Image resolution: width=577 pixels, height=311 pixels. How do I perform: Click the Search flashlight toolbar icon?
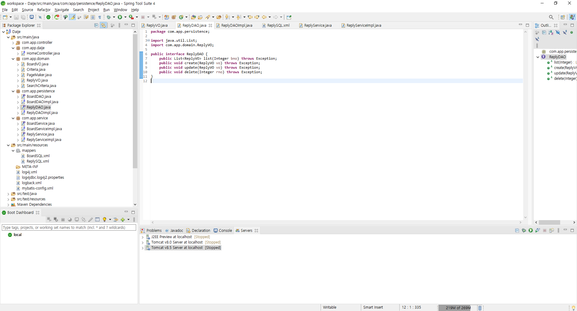[x=208, y=17]
